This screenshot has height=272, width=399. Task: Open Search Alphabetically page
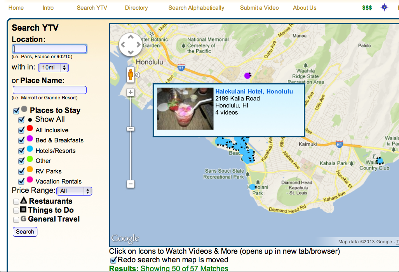(196, 8)
